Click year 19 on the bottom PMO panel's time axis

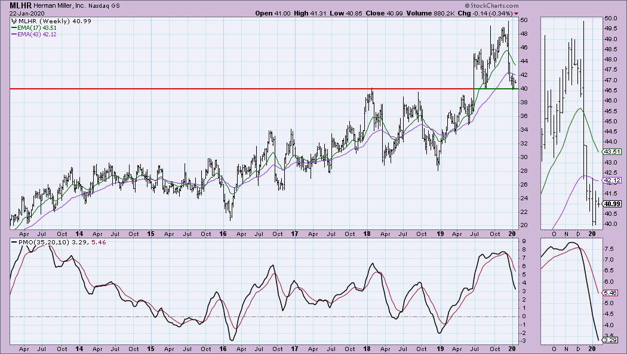[x=440, y=349]
